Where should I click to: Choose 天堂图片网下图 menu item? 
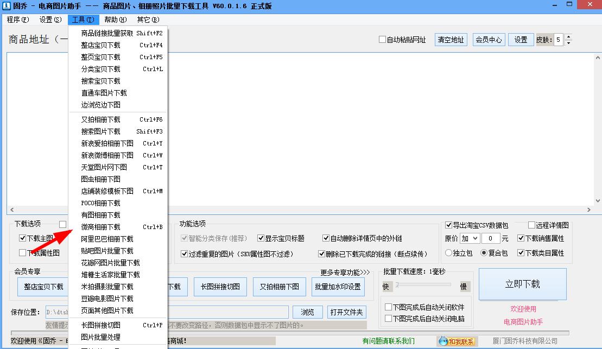tap(118, 167)
